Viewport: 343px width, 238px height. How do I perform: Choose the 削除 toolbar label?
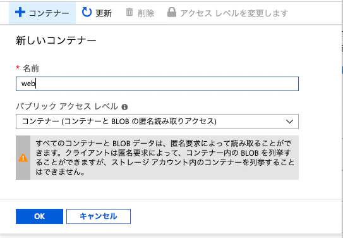tap(146, 13)
